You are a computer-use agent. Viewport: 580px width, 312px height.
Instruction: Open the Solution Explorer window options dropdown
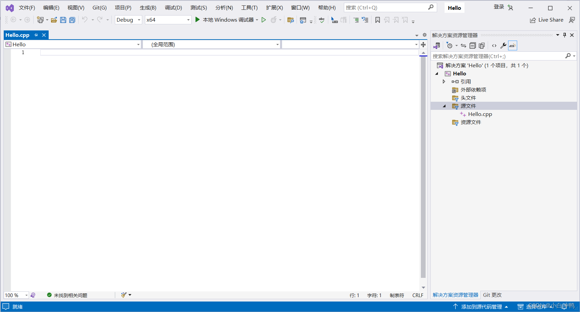[x=558, y=35]
